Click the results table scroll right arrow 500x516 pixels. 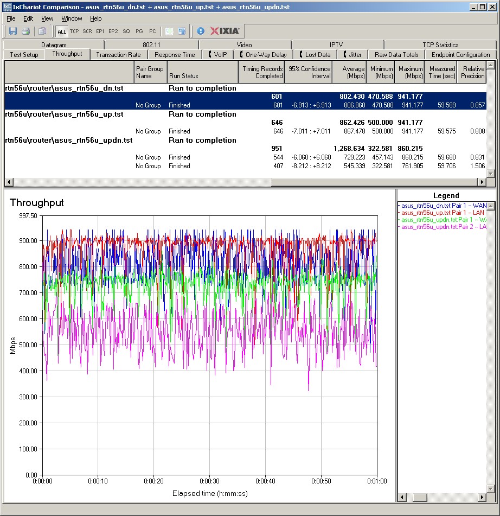tap(482, 182)
